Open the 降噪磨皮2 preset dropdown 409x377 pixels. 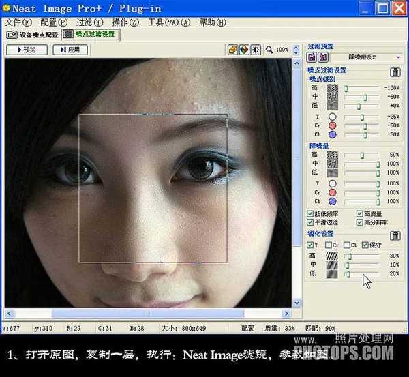(399, 57)
